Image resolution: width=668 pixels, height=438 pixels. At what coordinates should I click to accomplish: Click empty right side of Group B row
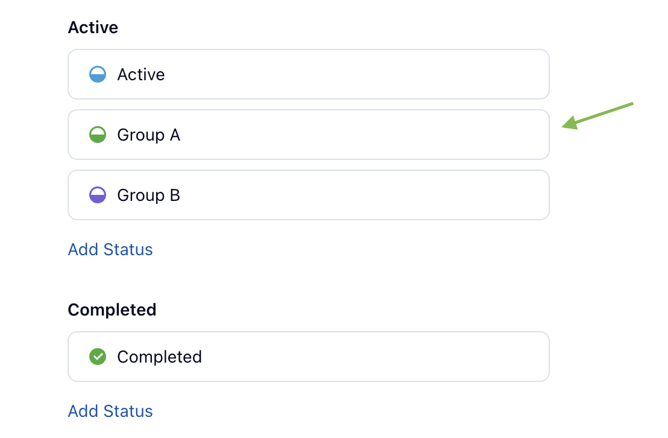(x=422, y=195)
